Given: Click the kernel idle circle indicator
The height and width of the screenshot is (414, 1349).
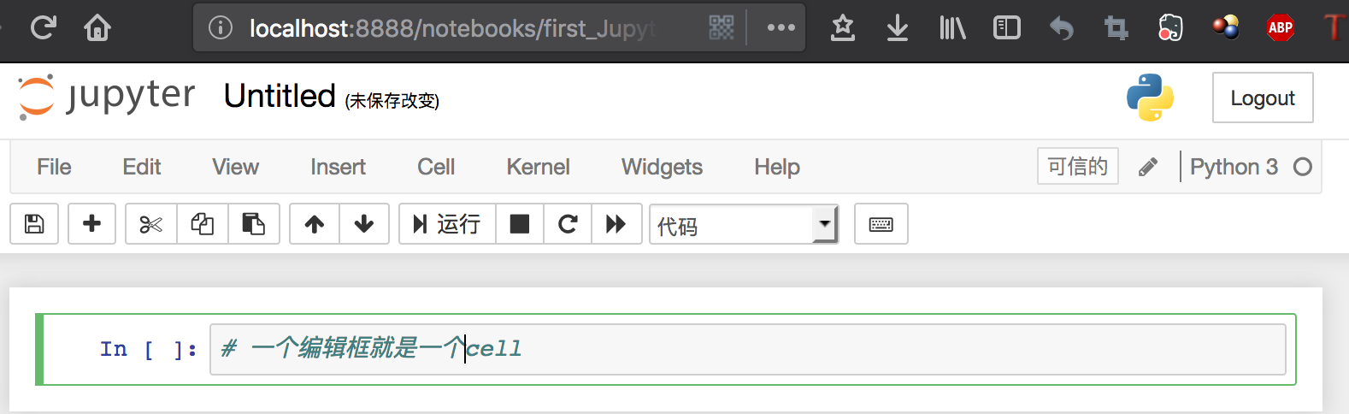Looking at the screenshot, I should click(1303, 167).
